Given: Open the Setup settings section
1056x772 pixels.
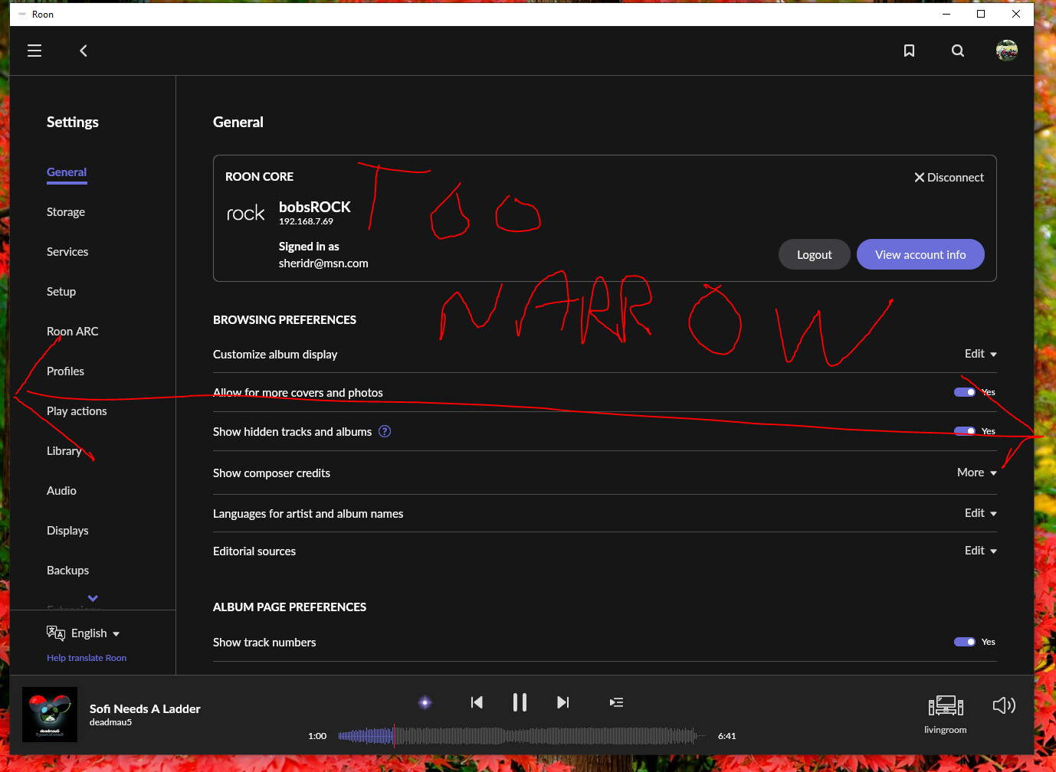Looking at the screenshot, I should (x=61, y=292).
